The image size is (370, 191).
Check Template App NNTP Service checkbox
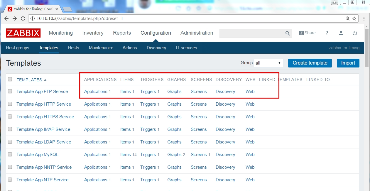coord(10,167)
